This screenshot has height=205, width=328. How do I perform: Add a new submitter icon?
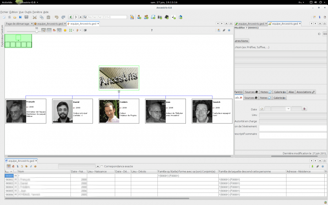173,17
